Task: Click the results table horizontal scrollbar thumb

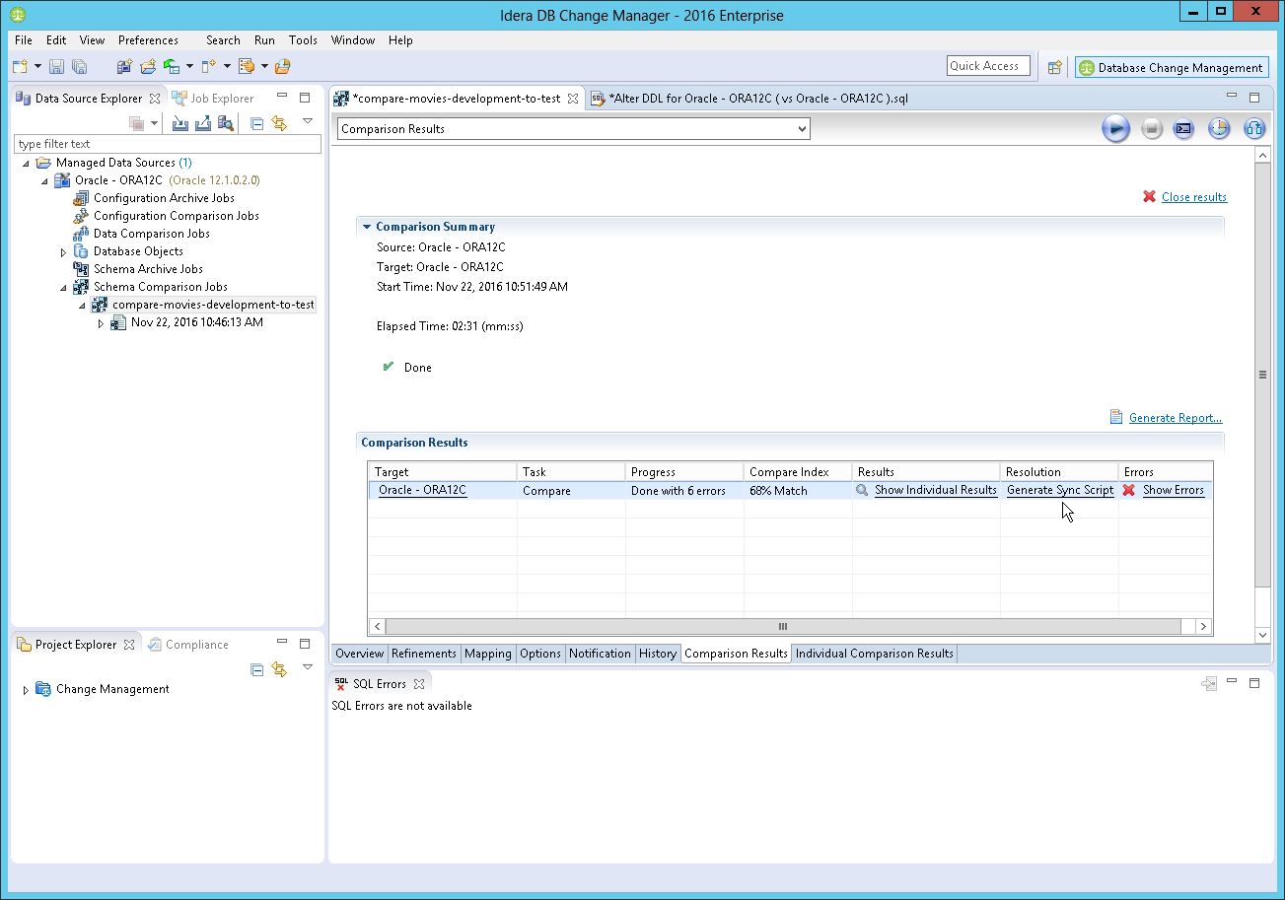Action: point(783,626)
